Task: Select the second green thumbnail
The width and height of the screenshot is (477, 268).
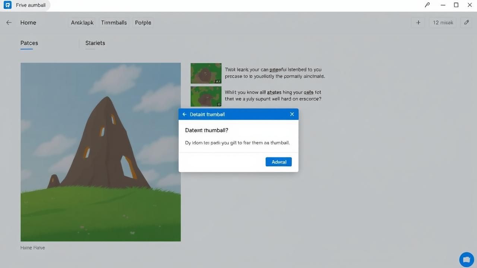Action: coord(206,96)
